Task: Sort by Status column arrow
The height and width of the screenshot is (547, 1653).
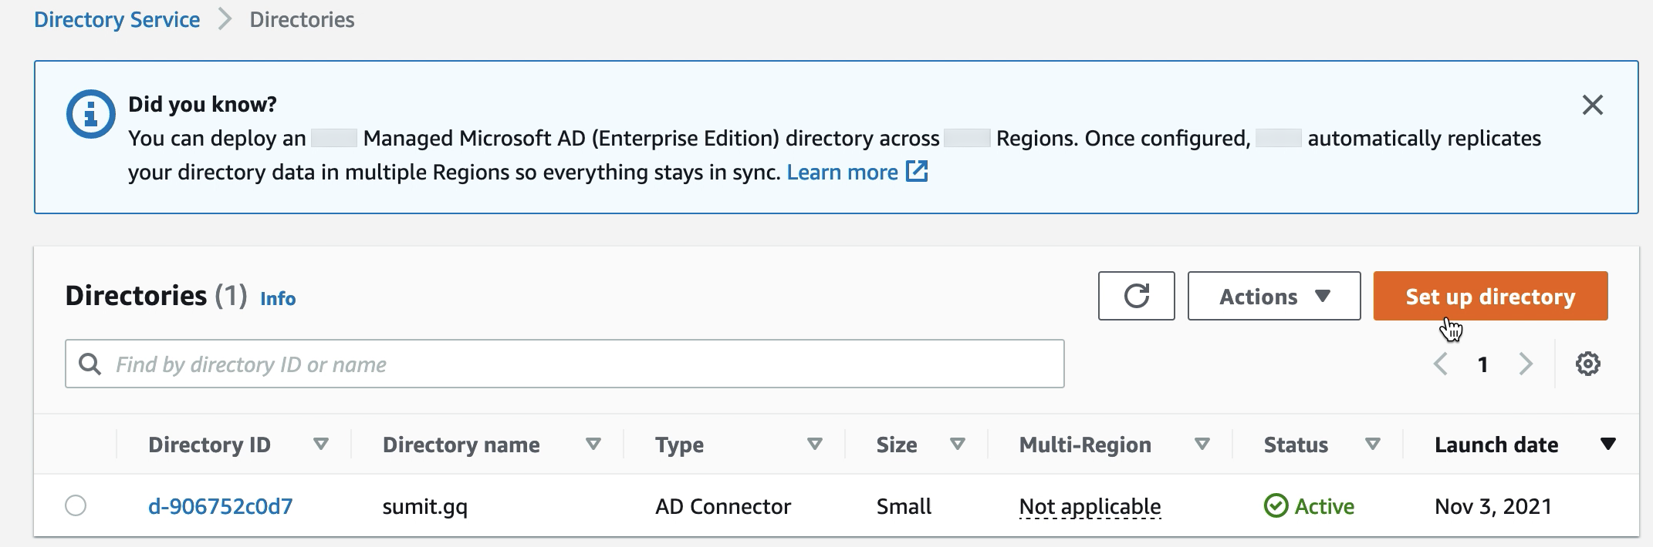Action: 1372,444
